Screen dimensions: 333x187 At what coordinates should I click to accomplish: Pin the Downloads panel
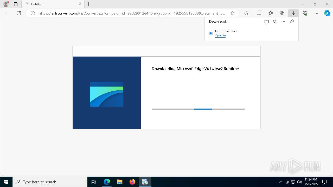(292, 22)
